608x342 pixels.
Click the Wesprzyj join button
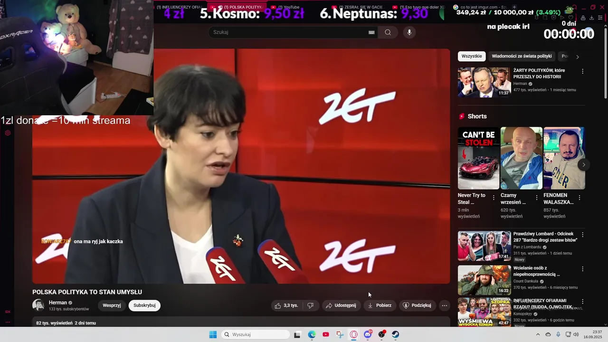click(112, 305)
